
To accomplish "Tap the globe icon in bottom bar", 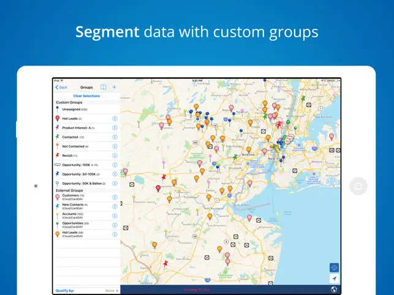I will tap(334, 289).
